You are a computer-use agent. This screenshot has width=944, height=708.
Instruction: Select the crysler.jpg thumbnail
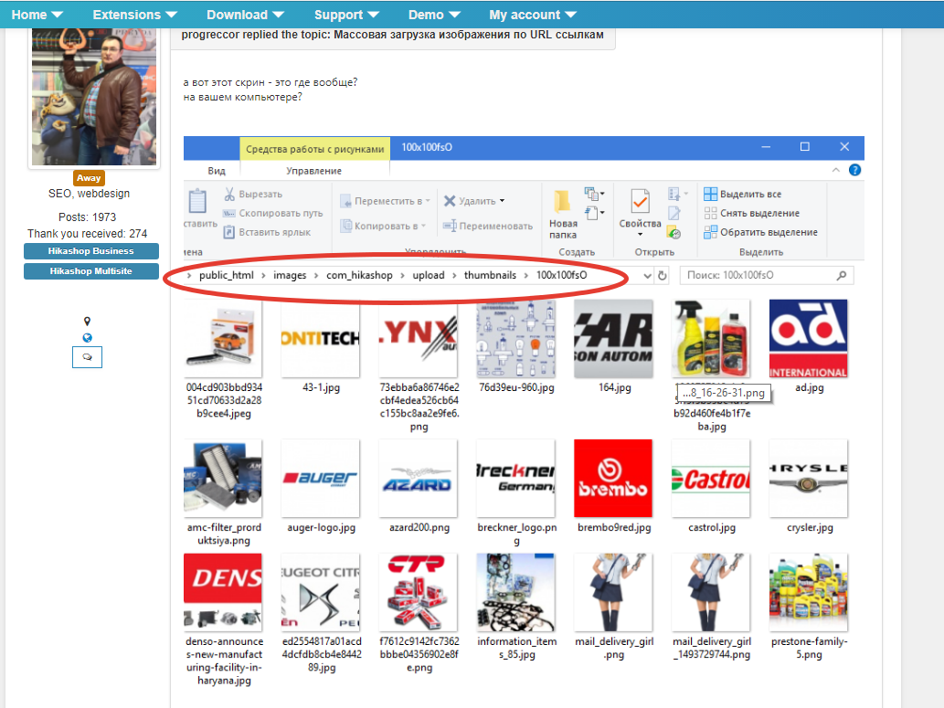coord(809,478)
